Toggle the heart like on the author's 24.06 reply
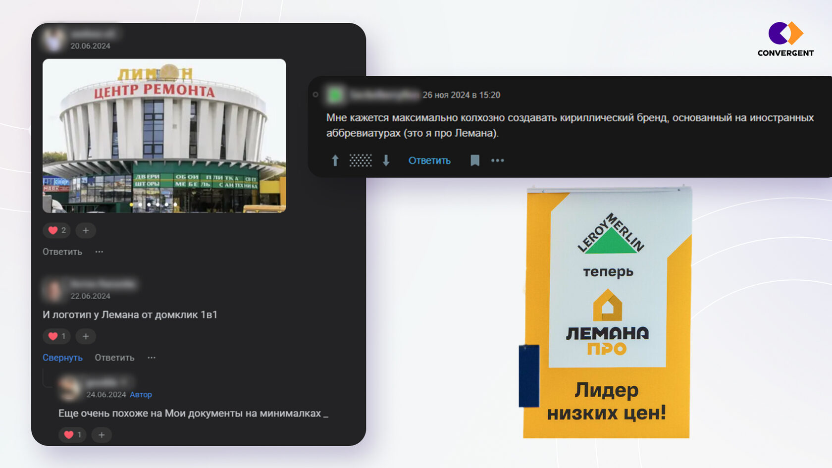Viewport: 832px width, 468px height. click(x=72, y=434)
